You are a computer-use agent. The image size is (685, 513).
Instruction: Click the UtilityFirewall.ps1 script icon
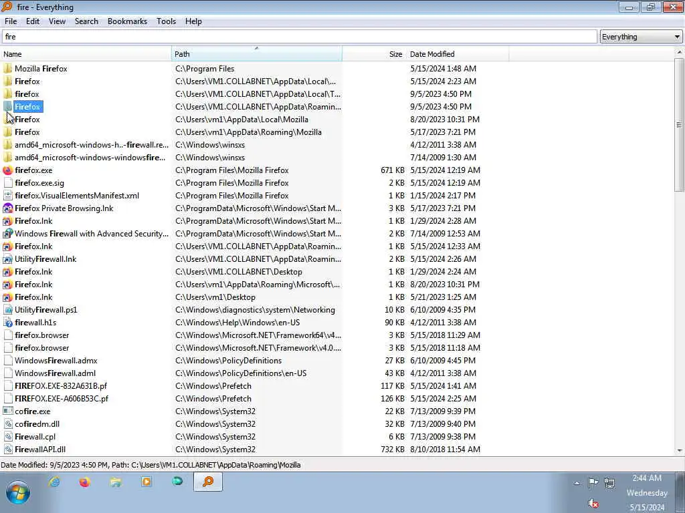(x=7, y=310)
